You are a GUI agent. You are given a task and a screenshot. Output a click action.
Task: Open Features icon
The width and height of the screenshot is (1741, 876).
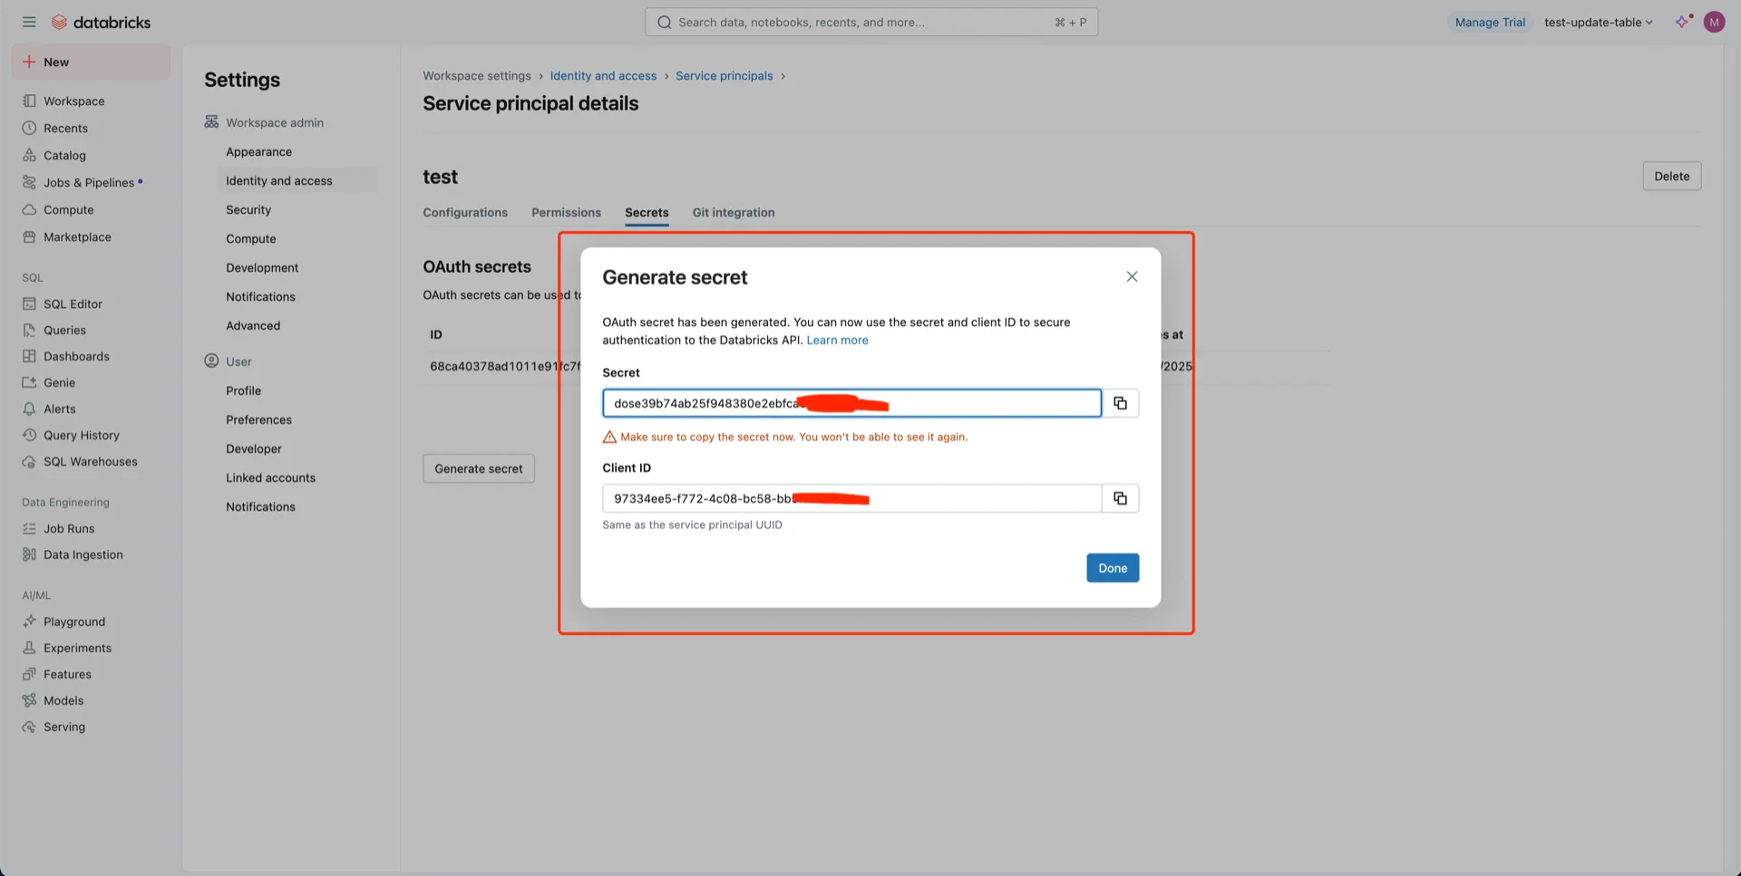(29, 674)
